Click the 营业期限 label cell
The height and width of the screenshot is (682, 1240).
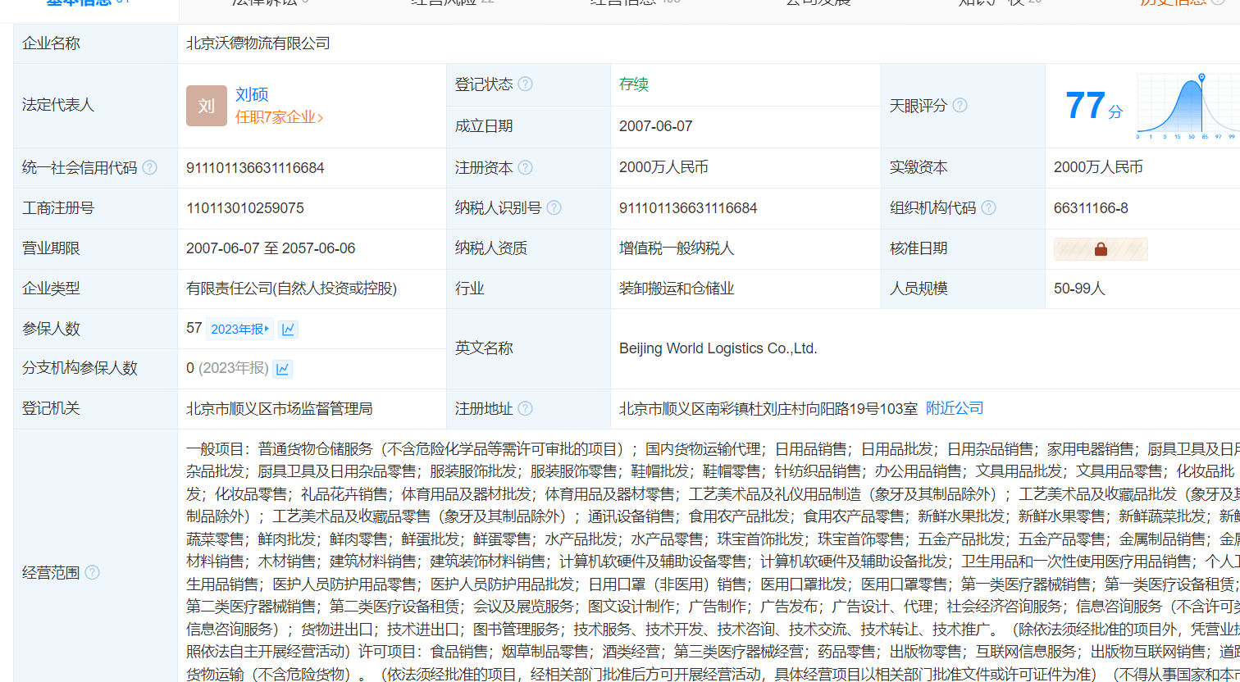click(x=95, y=248)
